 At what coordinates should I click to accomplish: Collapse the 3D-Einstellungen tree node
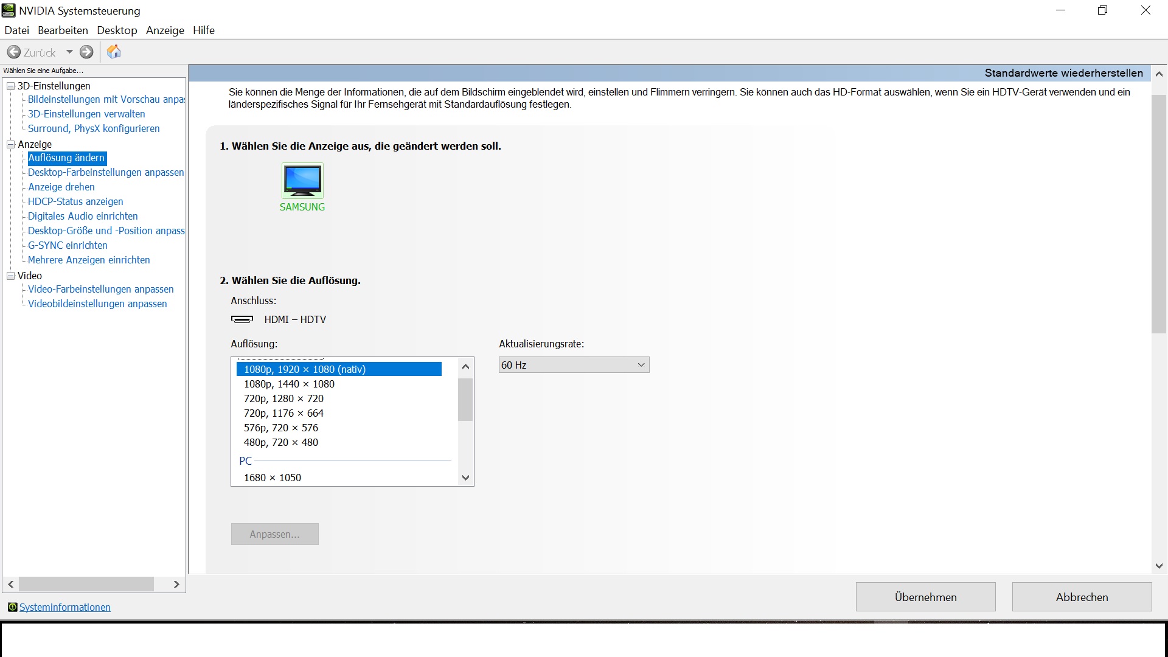coord(10,86)
